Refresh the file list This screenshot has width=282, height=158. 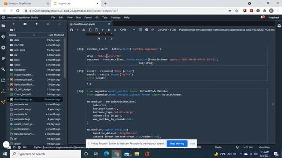pyautogui.click(x=48, y=24)
